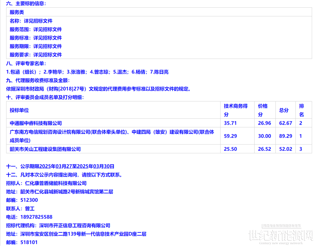Viewport: 316px width, 246px height.
Task: Click the heading '八、评审专家名单'
Action: click(26, 64)
